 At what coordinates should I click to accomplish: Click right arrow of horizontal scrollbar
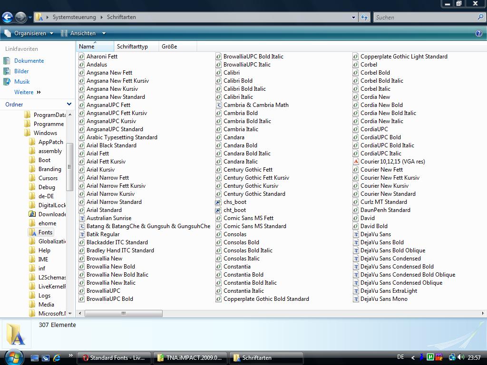tap(483, 314)
